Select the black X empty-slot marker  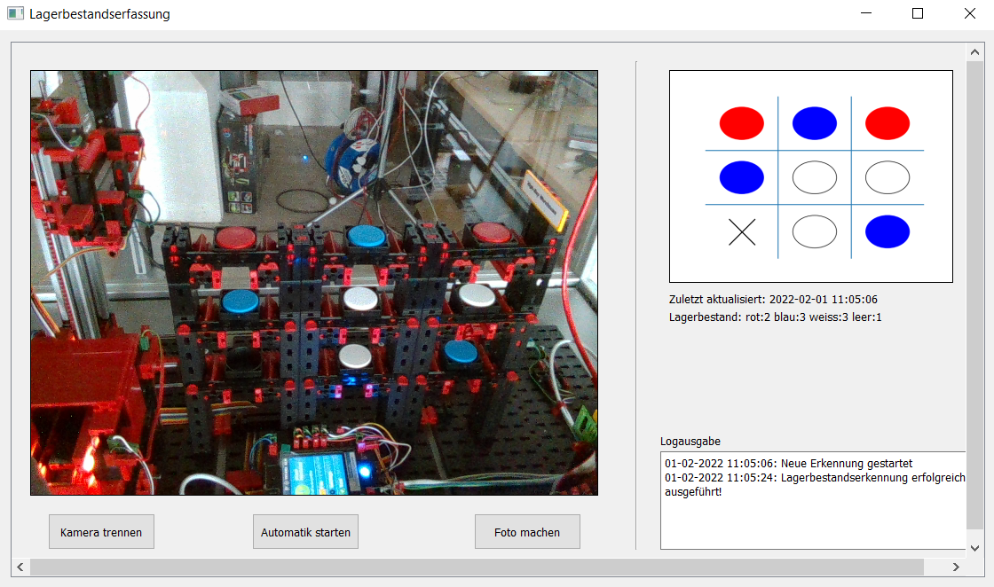(x=742, y=231)
